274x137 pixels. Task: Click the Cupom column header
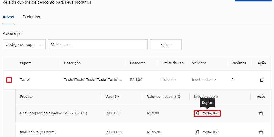click(25, 63)
